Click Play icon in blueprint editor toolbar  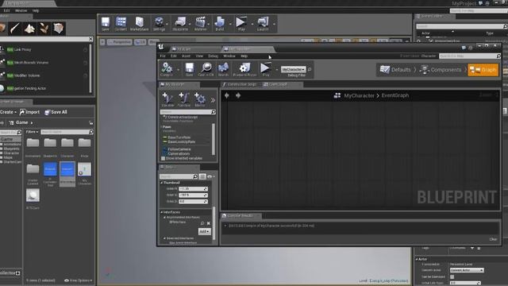pos(265,69)
